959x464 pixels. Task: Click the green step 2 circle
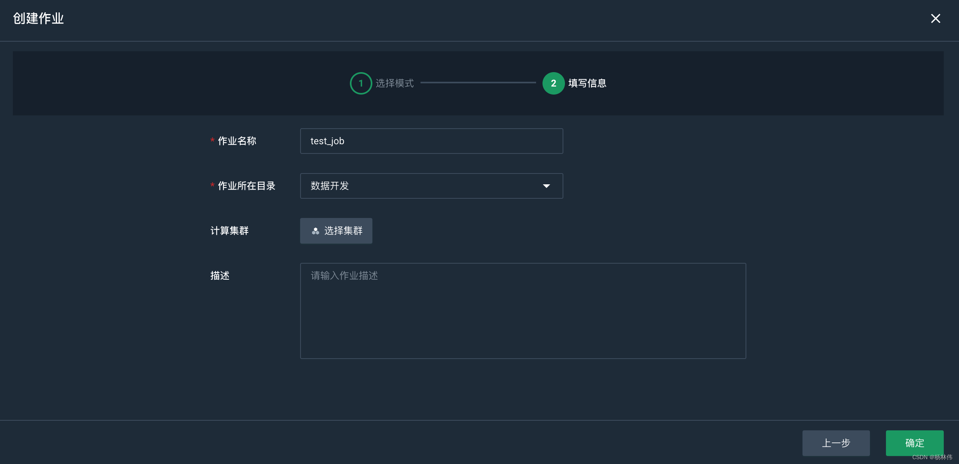[553, 83]
